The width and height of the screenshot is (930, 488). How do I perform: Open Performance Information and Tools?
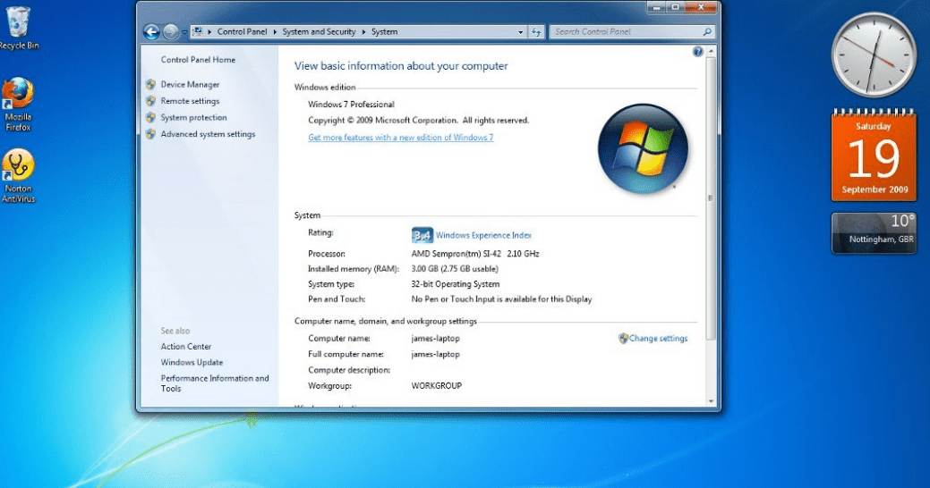(215, 383)
